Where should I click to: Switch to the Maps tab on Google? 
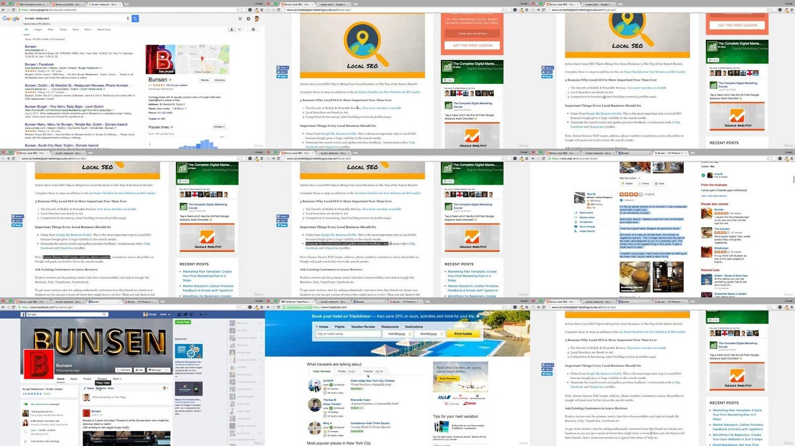point(51,29)
